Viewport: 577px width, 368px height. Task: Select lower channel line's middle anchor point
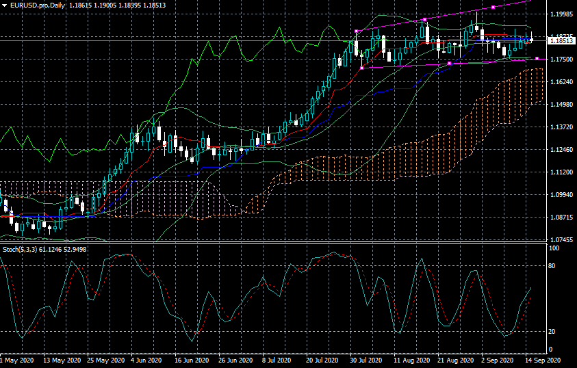pyautogui.click(x=449, y=64)
